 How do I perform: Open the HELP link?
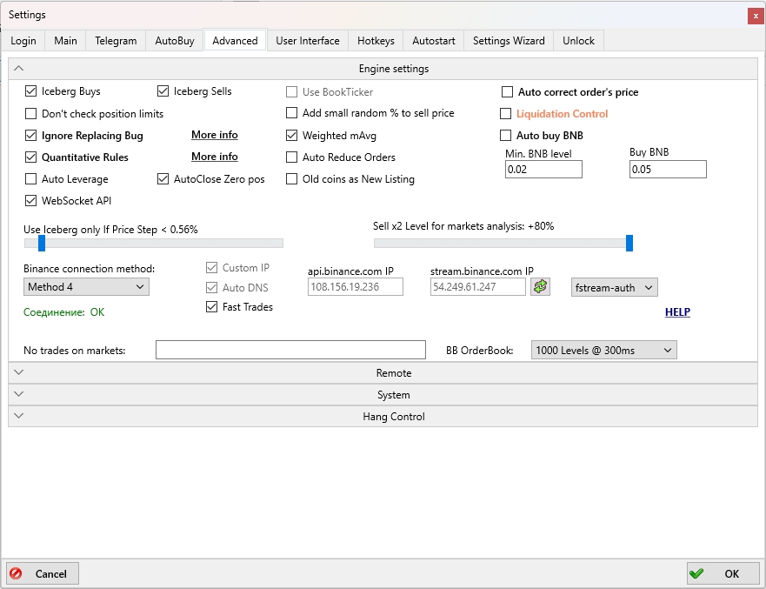pos(677,312)
